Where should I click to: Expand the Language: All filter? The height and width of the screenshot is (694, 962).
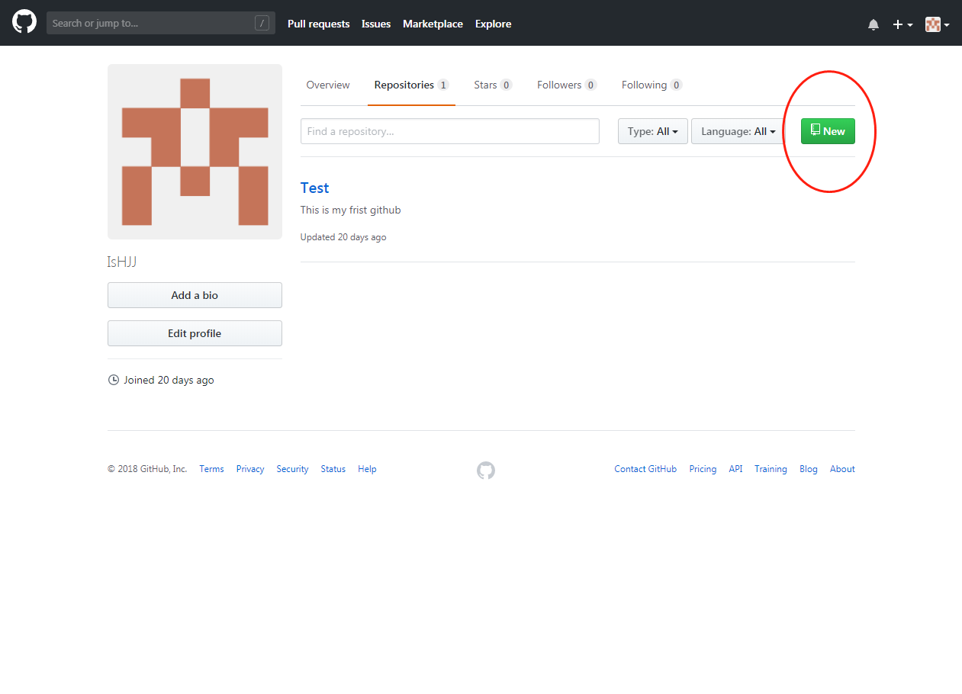pyautogui.click(x=738, y=131)
